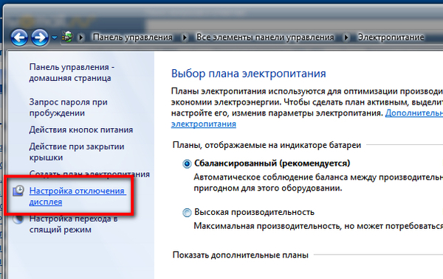
Task: Open Действия кнопок питания
Action: [80, 130]
